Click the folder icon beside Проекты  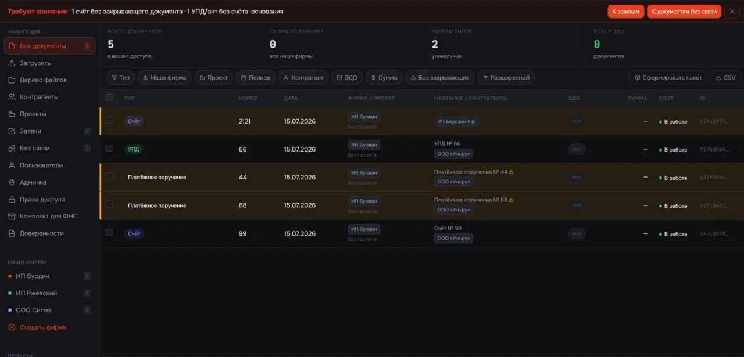[x=12, y=114]
